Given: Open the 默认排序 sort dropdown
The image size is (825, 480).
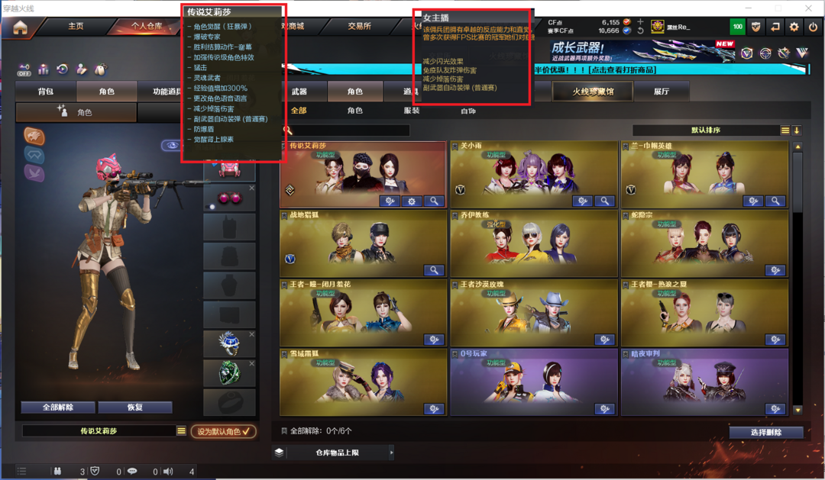Looking at the screenshot, I should click(706, 130).
